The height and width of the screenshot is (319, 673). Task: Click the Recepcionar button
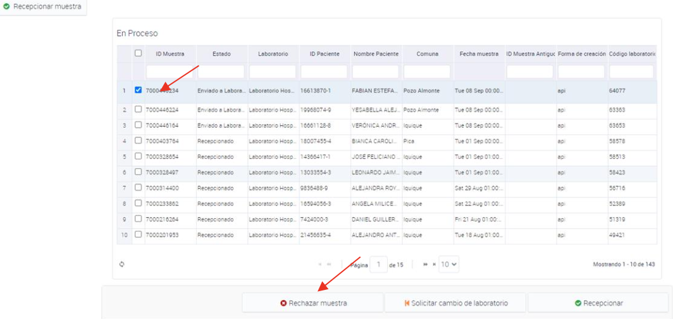598,303
